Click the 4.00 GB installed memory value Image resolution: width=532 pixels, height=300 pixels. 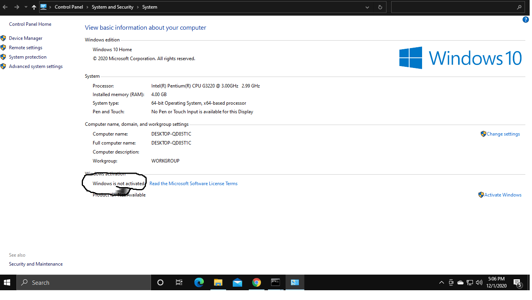159,95
